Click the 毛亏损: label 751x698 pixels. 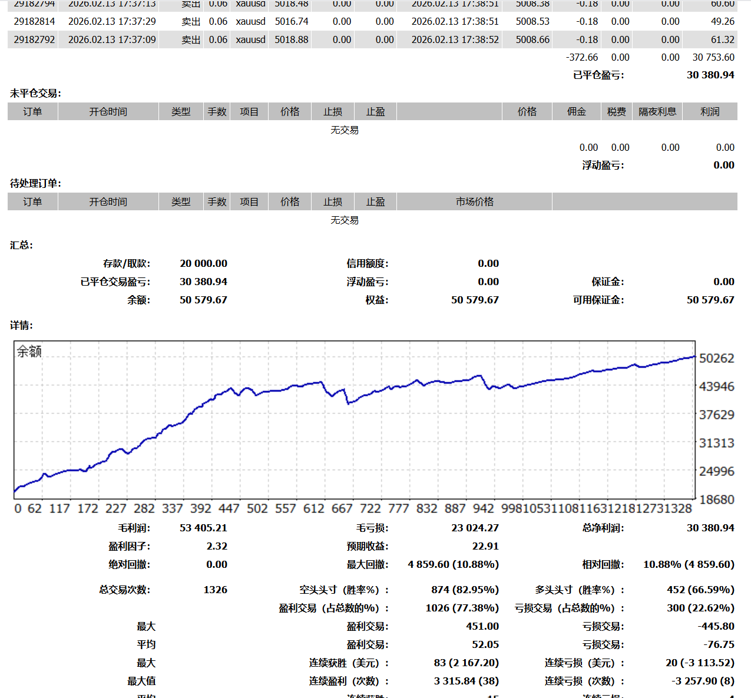tap(372, 528)
